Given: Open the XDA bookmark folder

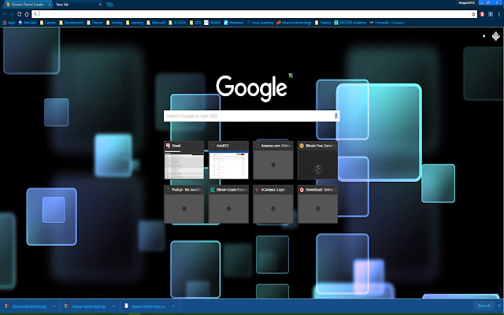Looking at the screenshot, I should (x=195, y=23).
